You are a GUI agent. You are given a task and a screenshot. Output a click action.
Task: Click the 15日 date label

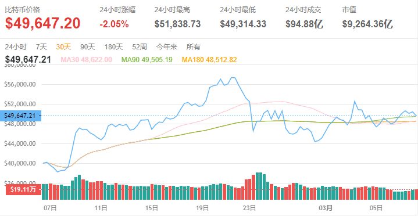pos(151,207)
